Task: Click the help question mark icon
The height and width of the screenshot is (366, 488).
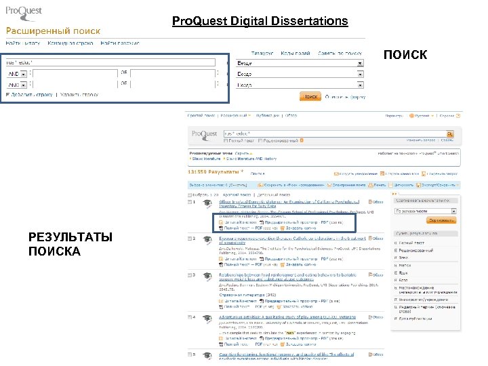Action: (458, 116)
